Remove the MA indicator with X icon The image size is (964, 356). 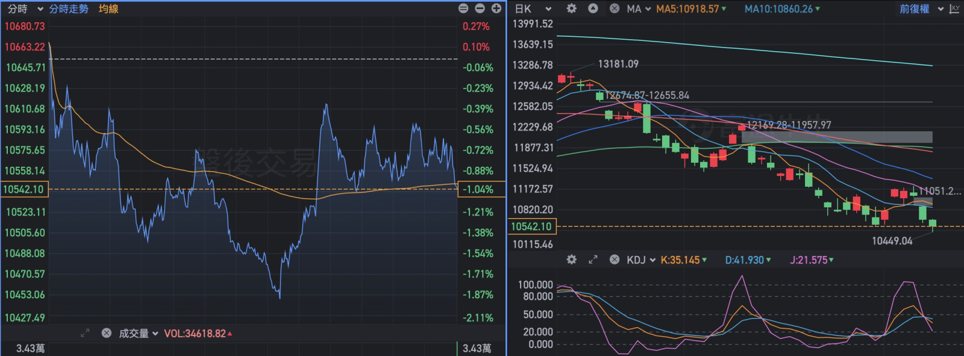[614, 8]
